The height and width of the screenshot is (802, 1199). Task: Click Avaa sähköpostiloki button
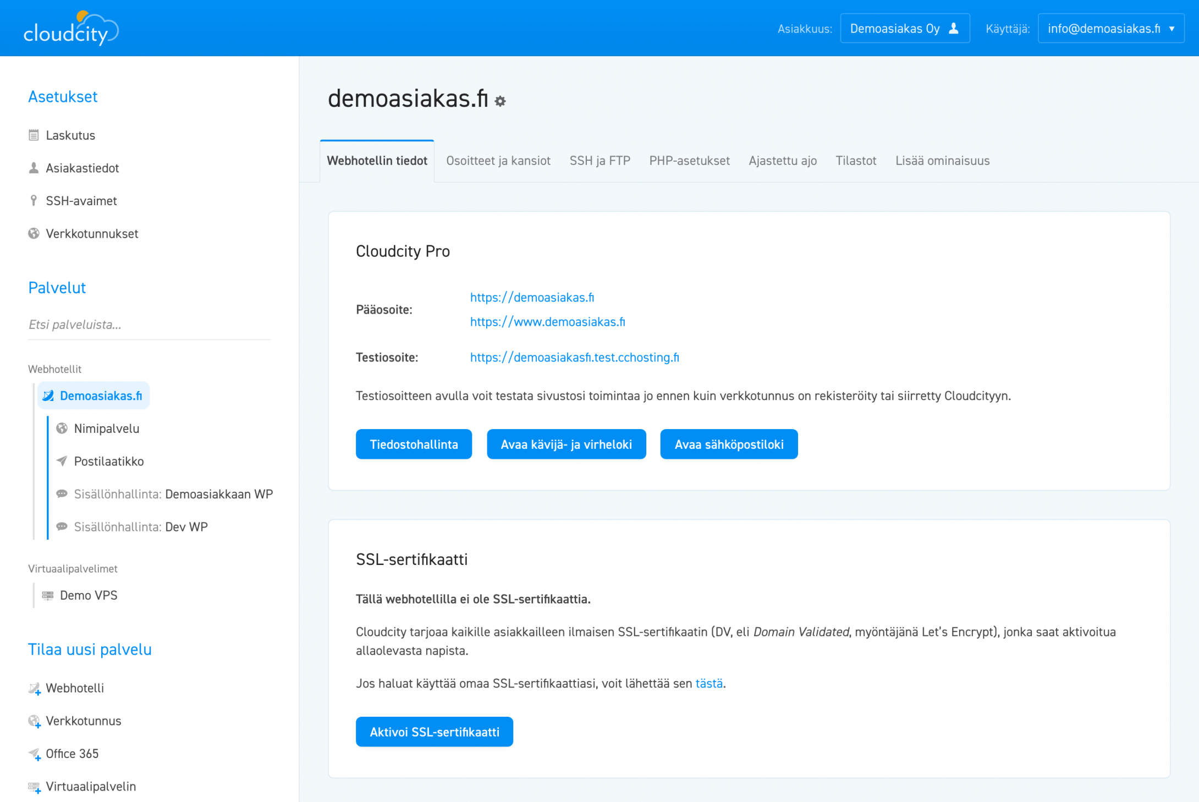coord(729,444)
